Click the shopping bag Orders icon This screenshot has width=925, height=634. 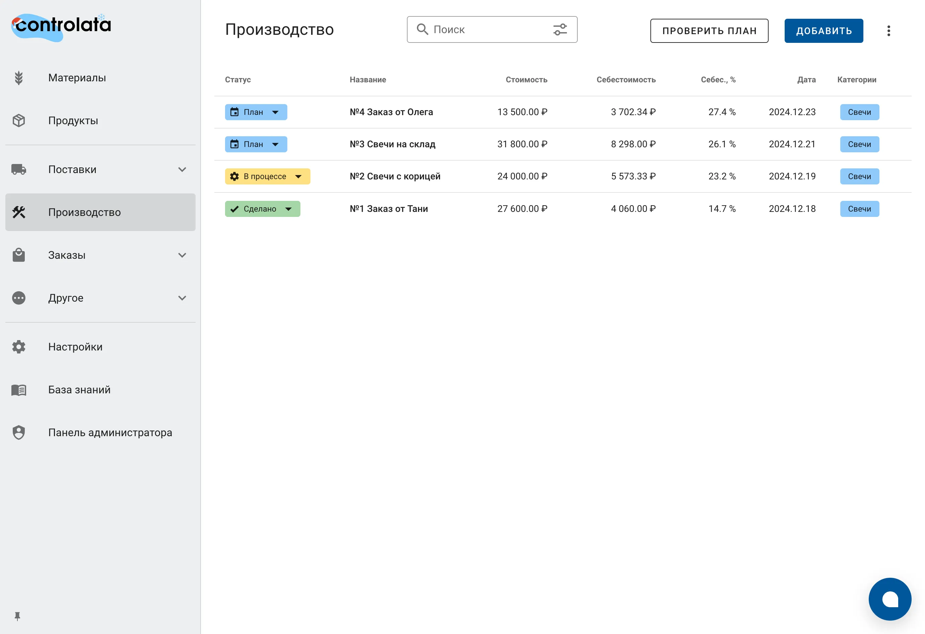click(x=18, y=255)
